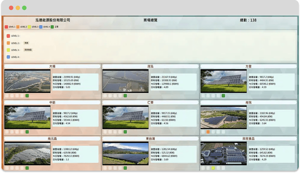
Task: Click orange status indicator under 尚珖 site
Action: pyautogui.click(x=208, y=132)
